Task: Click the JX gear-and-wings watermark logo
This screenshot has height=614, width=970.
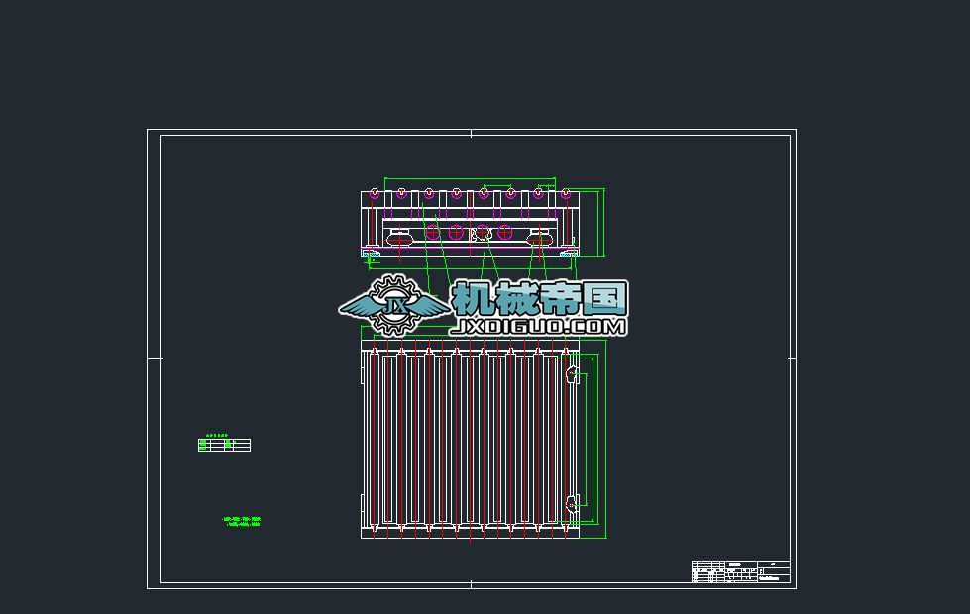Action: coord(396,302)
